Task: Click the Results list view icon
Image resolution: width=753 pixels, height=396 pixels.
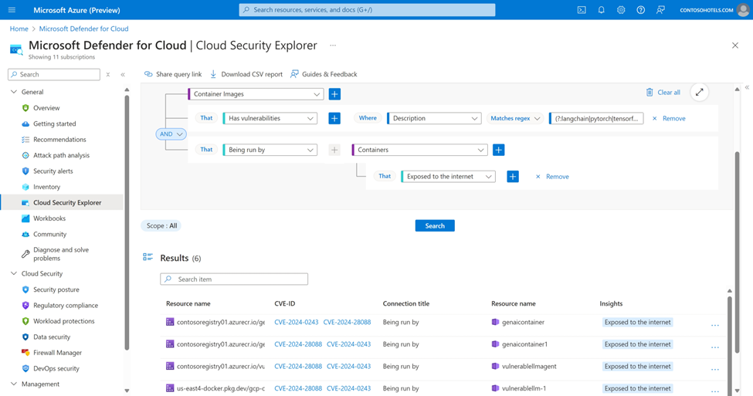Action: coord(148,257)
